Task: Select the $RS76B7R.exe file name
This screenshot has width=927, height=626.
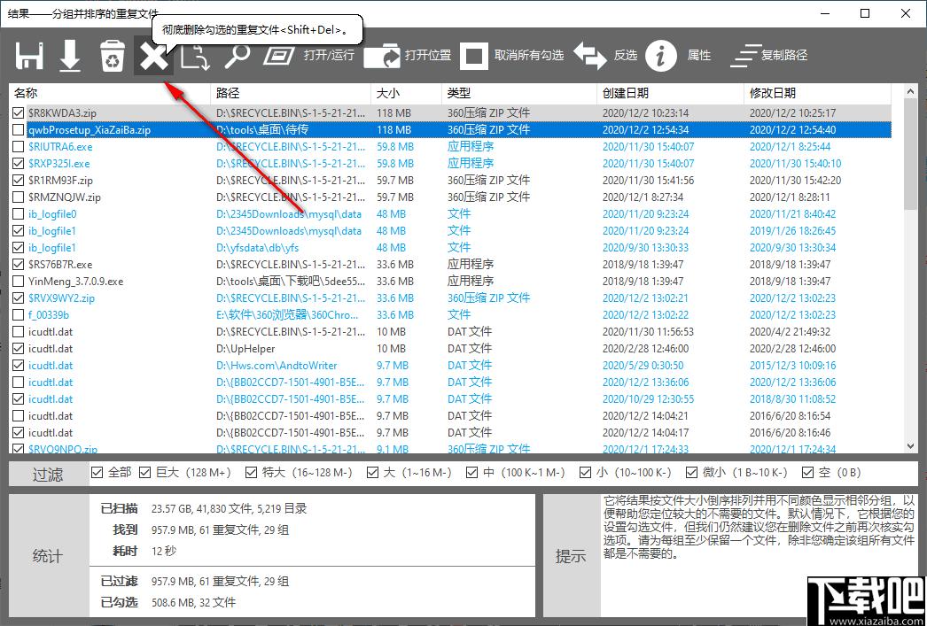Action: coord(60,265)
